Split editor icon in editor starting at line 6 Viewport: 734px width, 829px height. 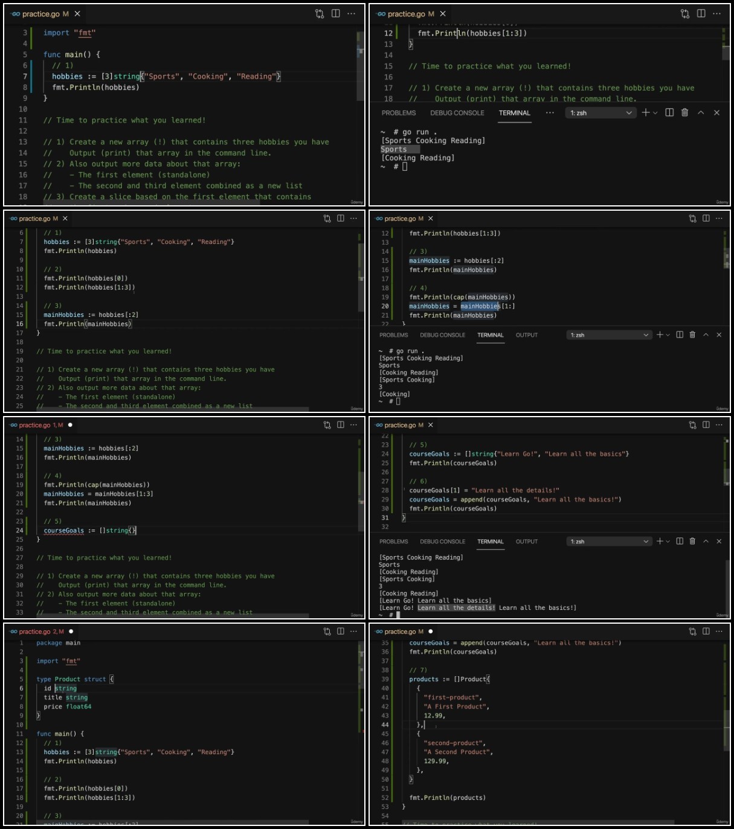tap(341, 219)
